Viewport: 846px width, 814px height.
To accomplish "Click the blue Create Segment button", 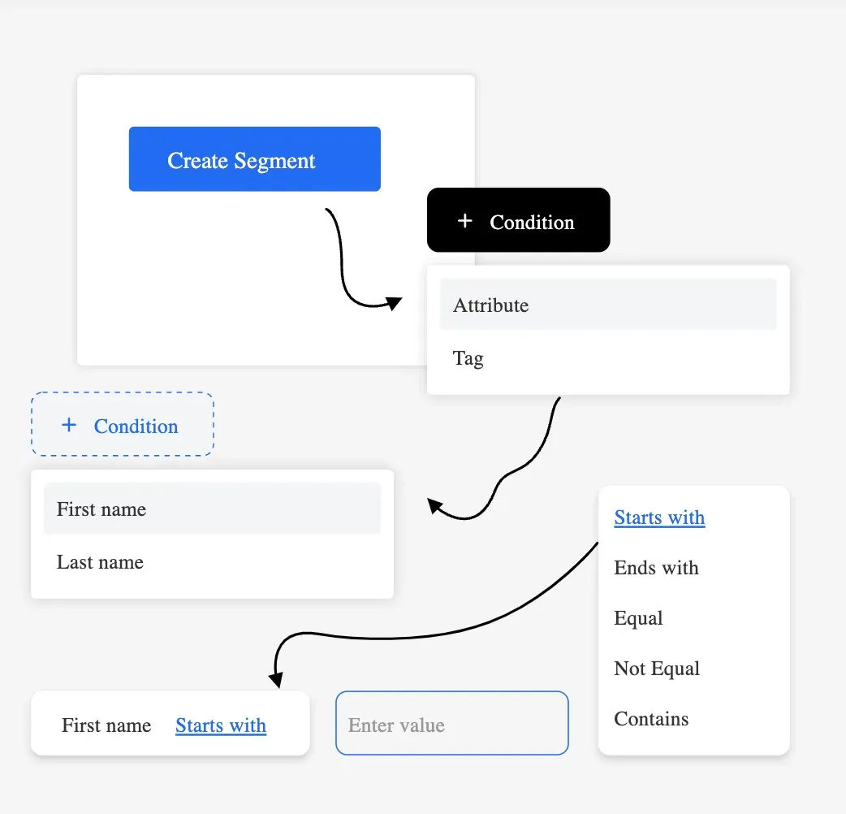I will 255,159.
